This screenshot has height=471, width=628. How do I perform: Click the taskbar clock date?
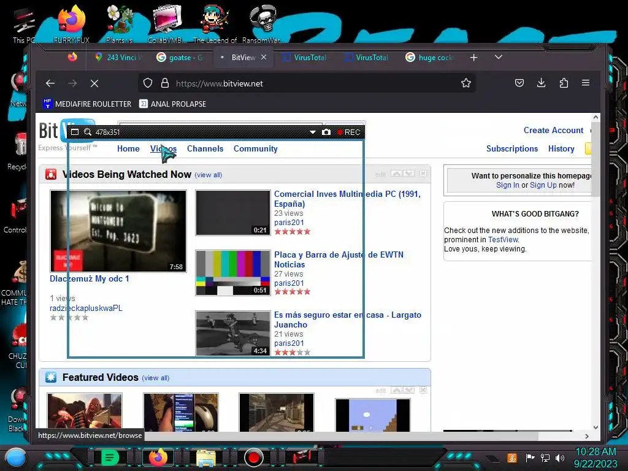point(595,458)
